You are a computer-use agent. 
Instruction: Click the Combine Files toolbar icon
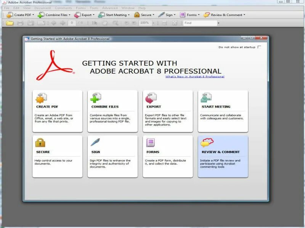41,15
